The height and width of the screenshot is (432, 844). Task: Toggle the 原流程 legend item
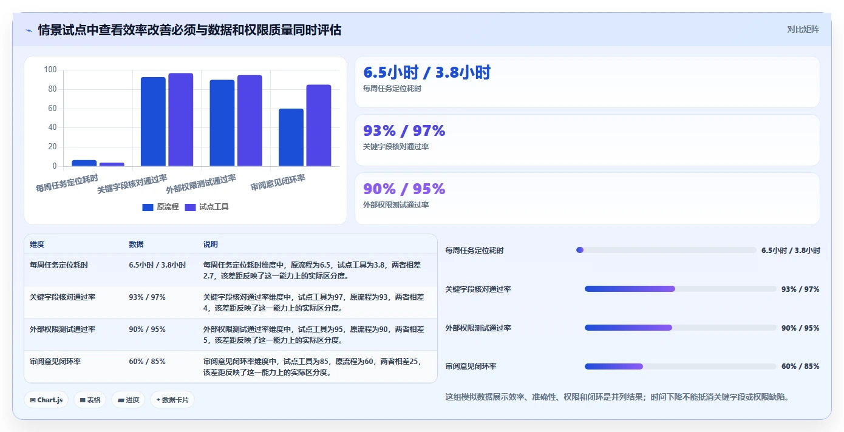pos(161,207)
